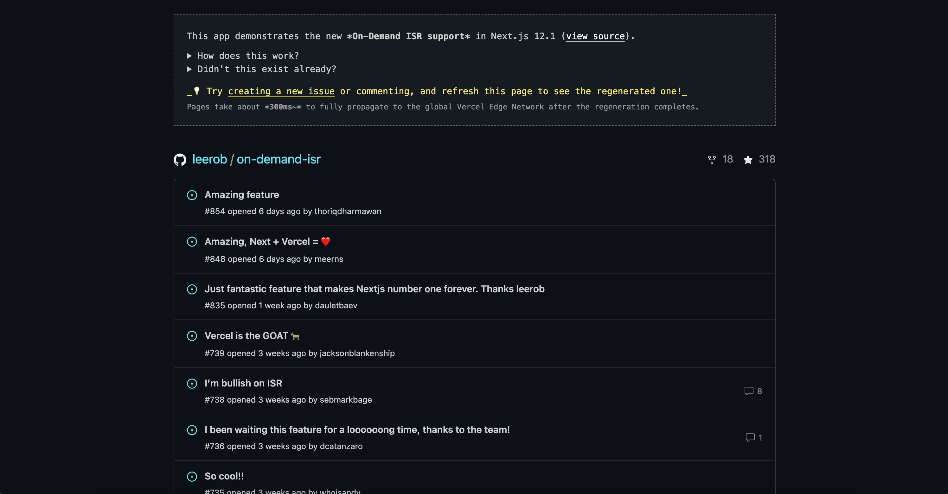This screenshot has width=948, height=494.
Task: Click comment bubble icon showing 1 comment
Action: 750,437
